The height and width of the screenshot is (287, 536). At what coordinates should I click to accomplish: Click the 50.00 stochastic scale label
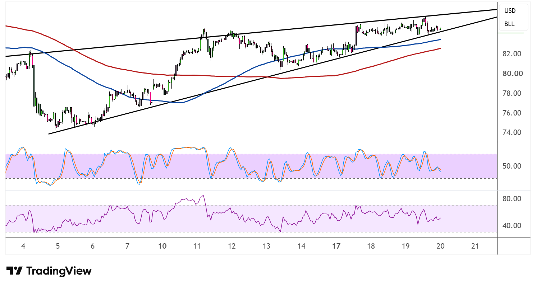(x=512, y=166)
